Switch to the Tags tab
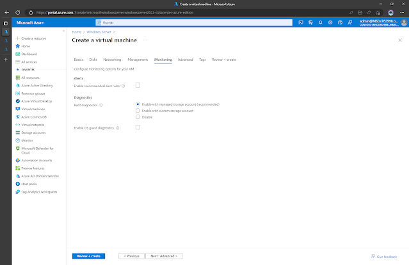Viewport: 409px width, 265px height. coord(202,60)
